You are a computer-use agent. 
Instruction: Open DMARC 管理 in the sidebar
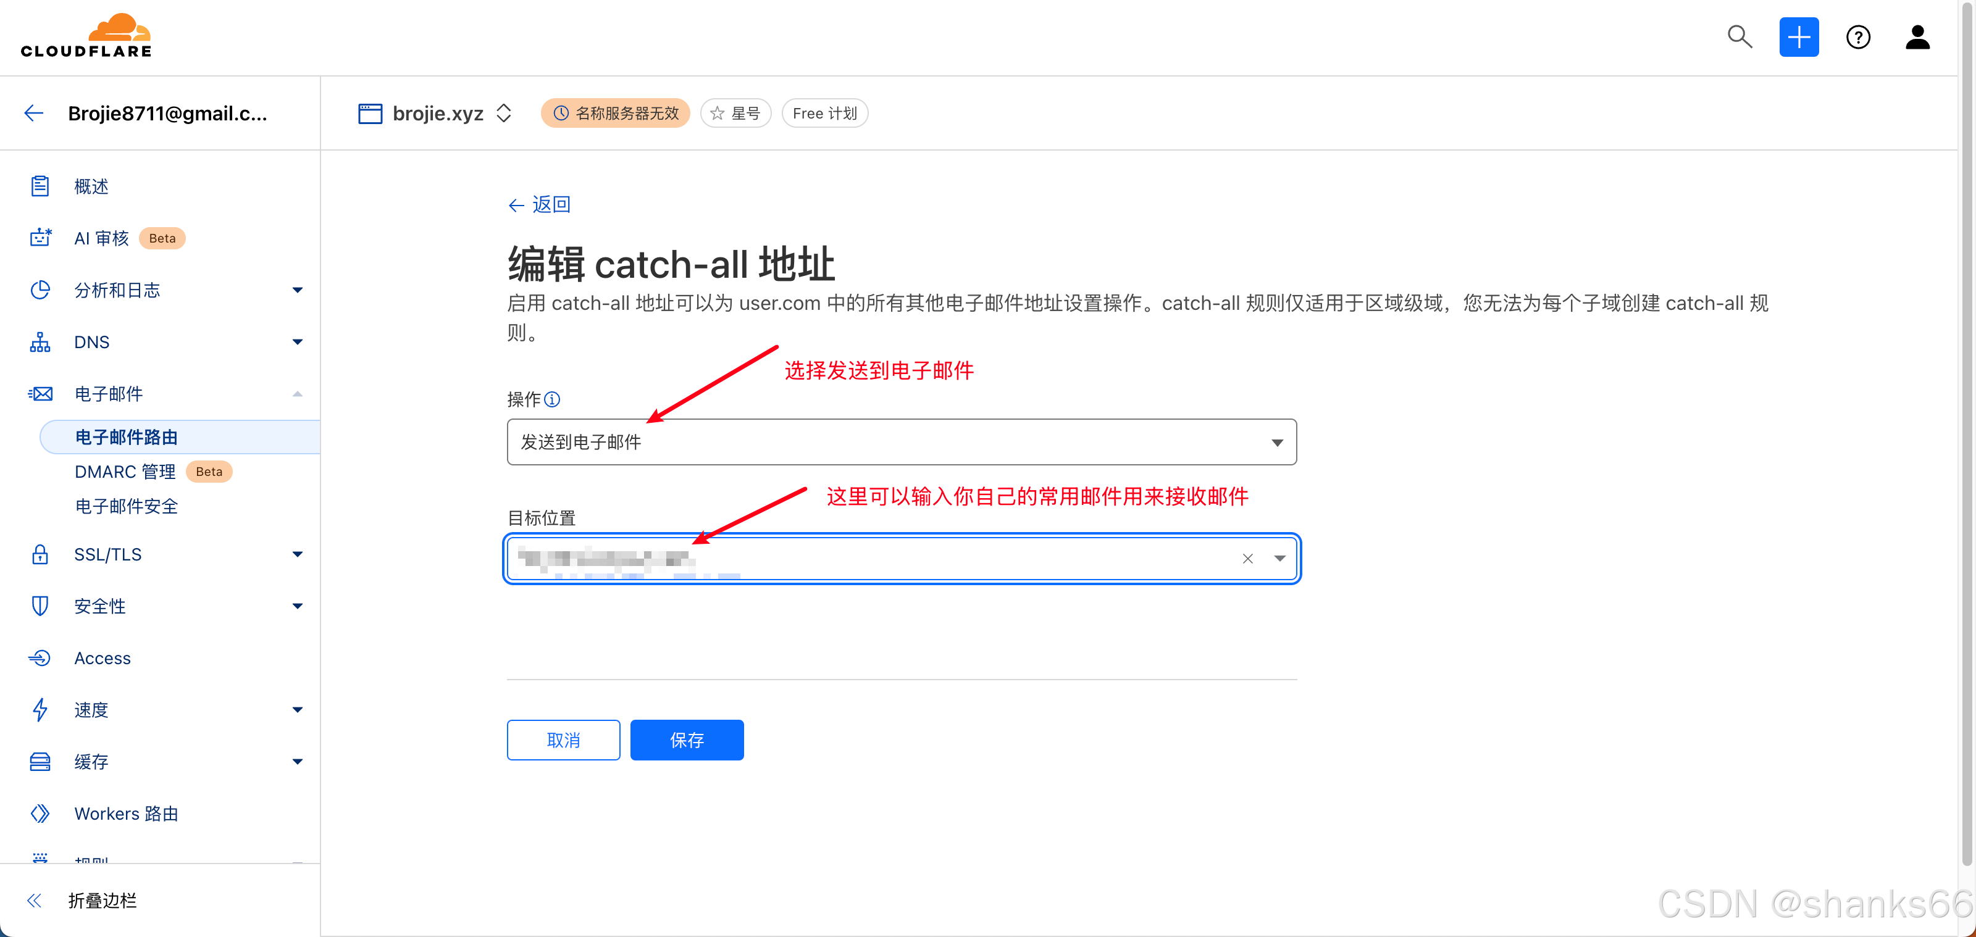pos(125,472)
